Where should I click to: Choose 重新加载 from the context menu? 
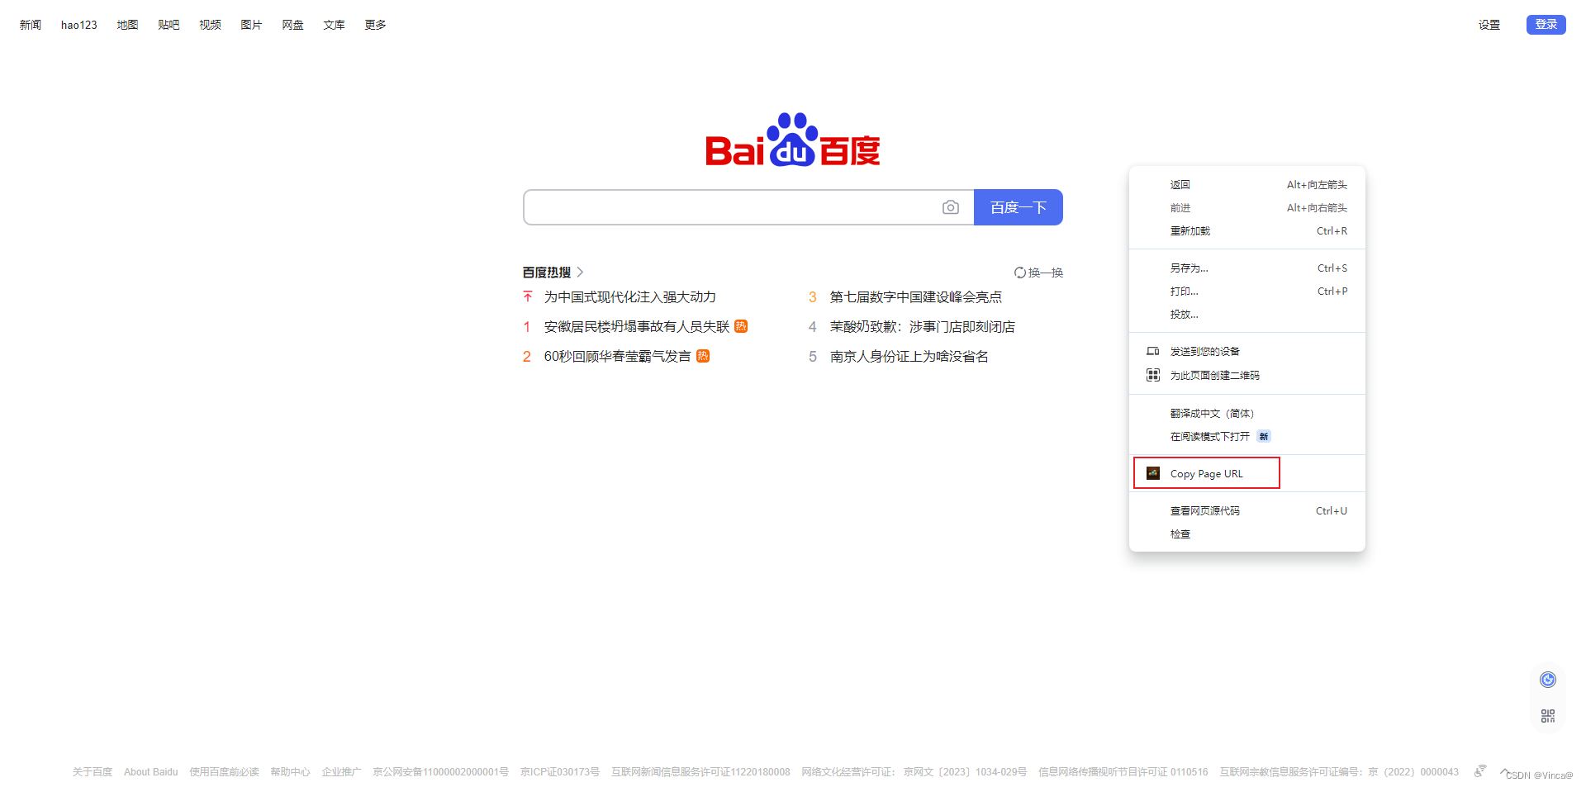(1247, 231)
